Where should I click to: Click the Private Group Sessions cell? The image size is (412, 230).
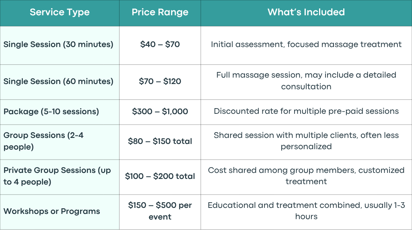(60, 177)
